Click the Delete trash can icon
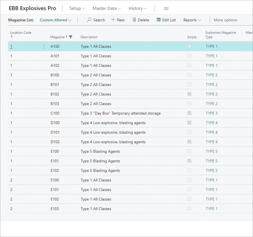This screenshot has height=237, width=253. tap(134, 20)
